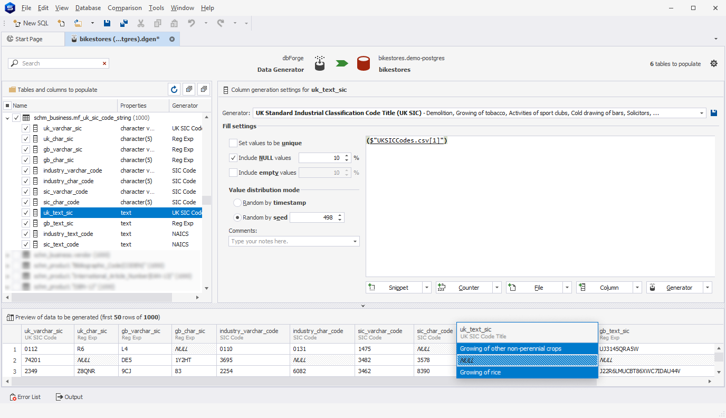This screenshot has width=726, height=418.
Task: Click the Cut scissors icon
Action: tap(141, 23)
